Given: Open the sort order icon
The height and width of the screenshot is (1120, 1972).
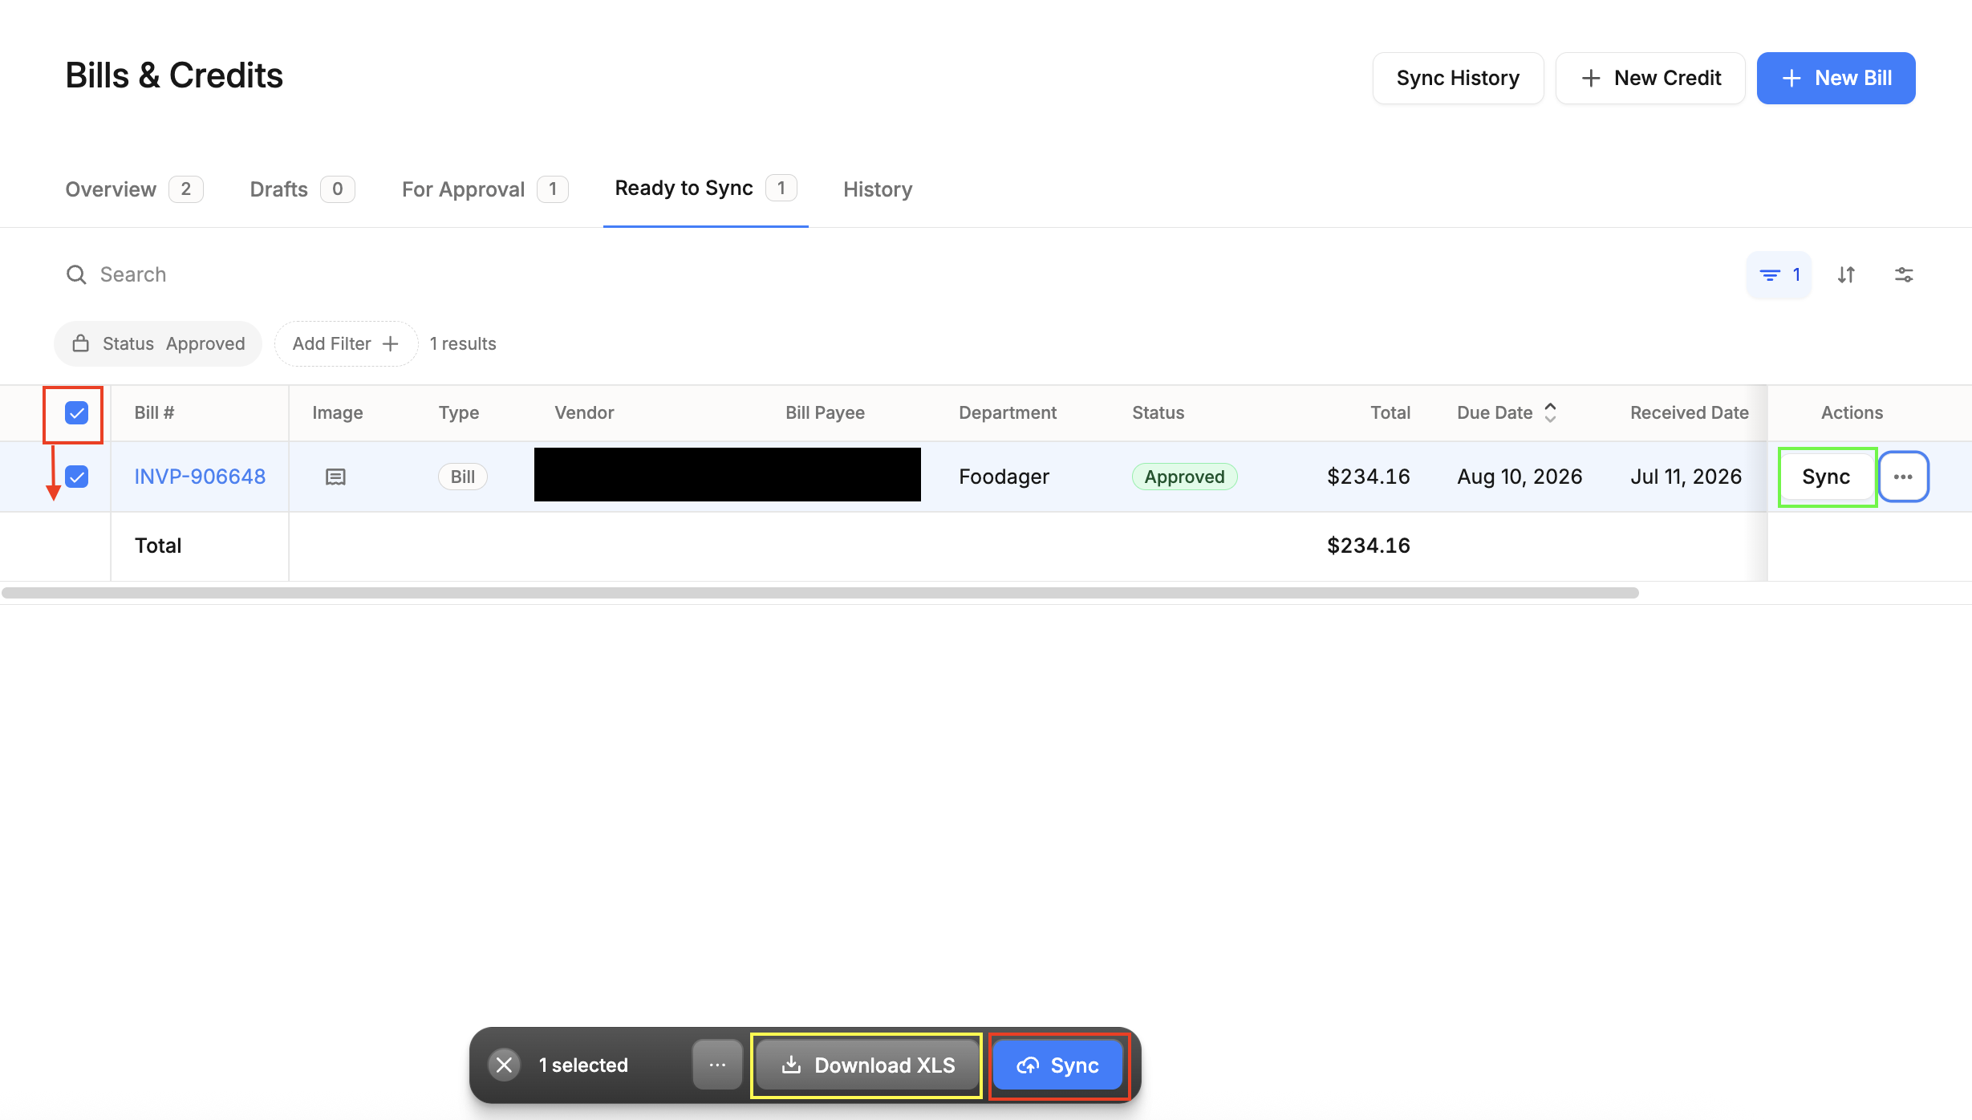Looking at the screenshot, I should pyautogui.click(x=1846, y=274).
